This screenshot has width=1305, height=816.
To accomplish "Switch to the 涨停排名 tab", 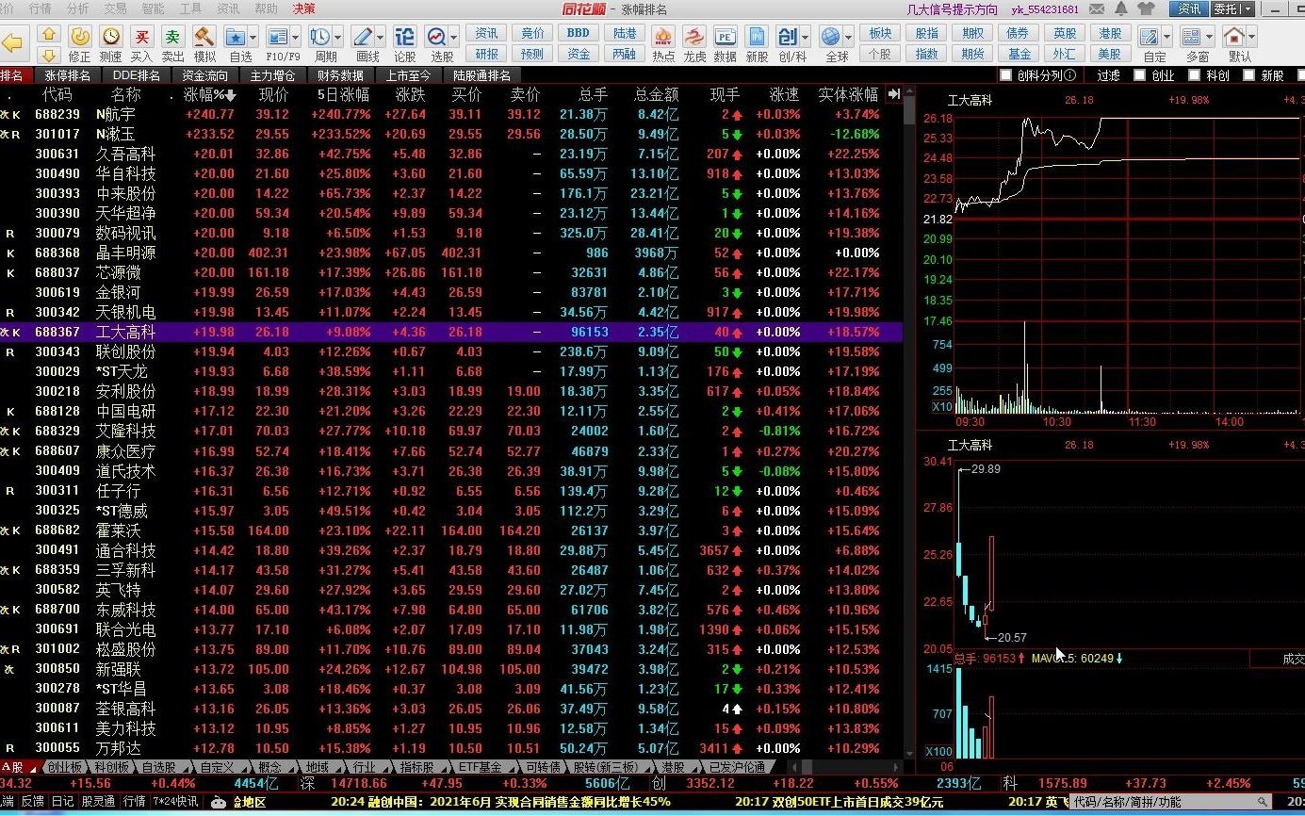I will pyautogui.click(x=69, y=75).
